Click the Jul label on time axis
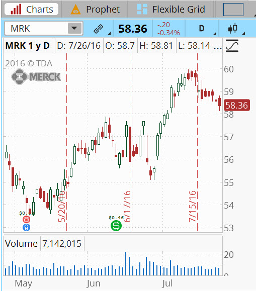 point(167,283)
